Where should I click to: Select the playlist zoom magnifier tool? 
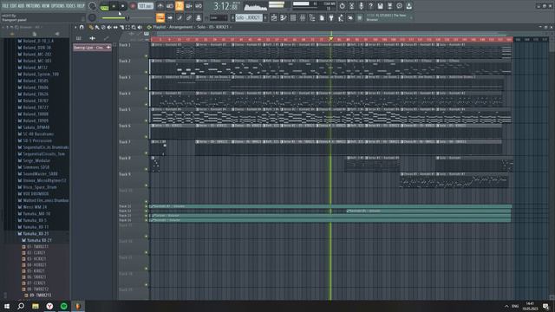pyautogui.click(x=134, y=27)
